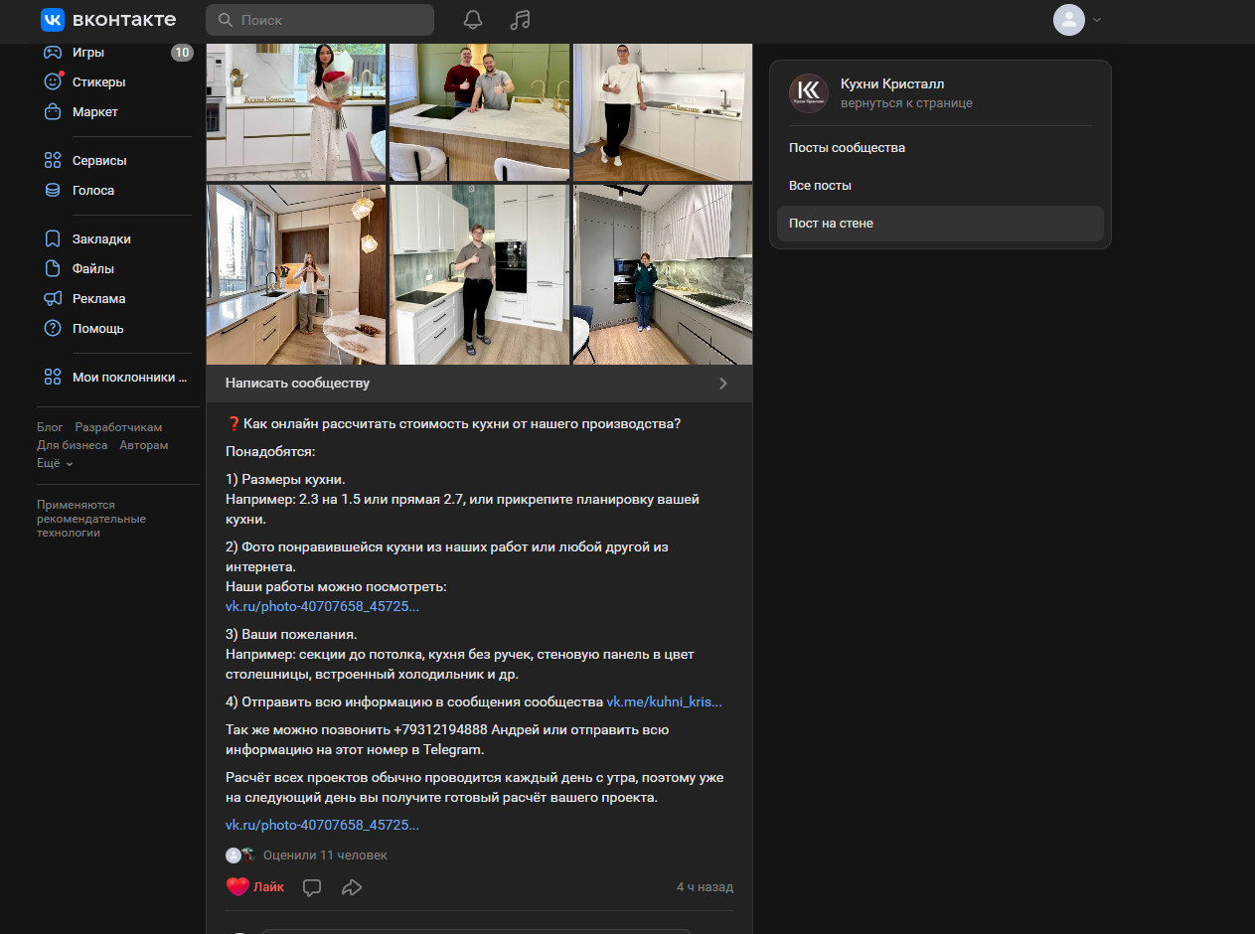Click the VK logo in header
This screenshot has width=1255, height=934.
point(108,20)
